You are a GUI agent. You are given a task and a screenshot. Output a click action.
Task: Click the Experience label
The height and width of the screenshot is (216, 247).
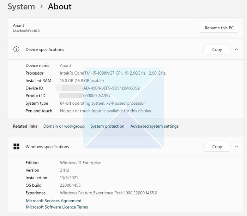(36, 193)
